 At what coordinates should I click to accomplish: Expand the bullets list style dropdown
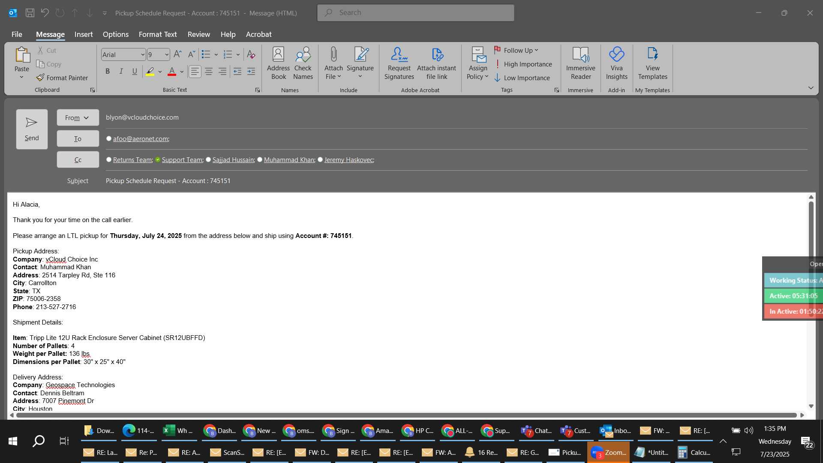(216, 54)
